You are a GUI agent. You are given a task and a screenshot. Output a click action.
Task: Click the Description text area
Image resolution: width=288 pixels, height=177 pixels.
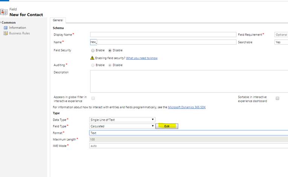pos(189,81)
